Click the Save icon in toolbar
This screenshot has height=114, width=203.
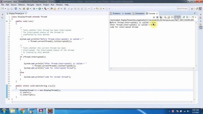[x=8, y=9]
